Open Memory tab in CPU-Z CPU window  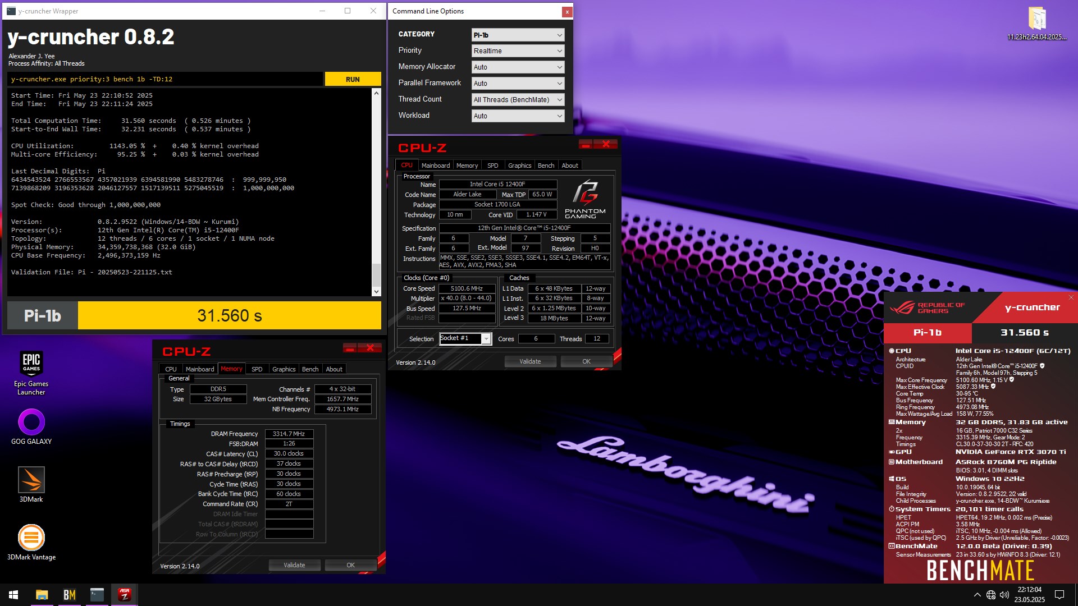[x=467, y=166]
